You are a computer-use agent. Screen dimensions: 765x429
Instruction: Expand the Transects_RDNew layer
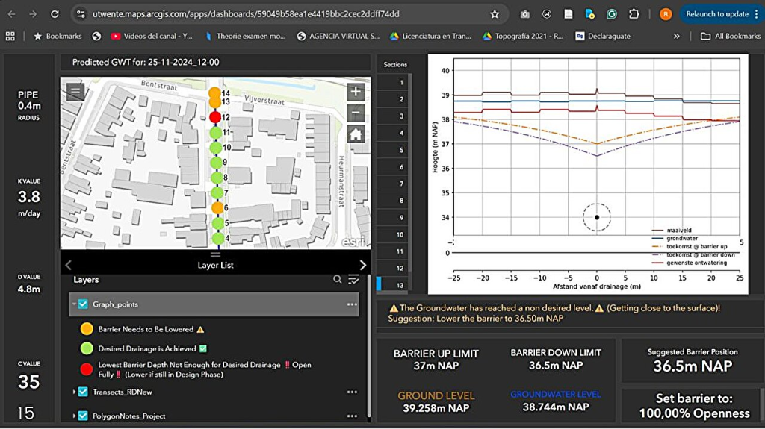[73, 392]
